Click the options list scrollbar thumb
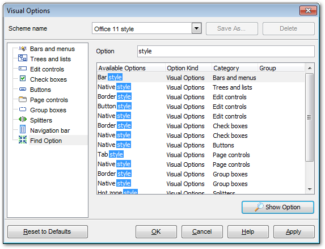This screenshot has height=249, width=325. pyautogui.click(x=310, y=117)
